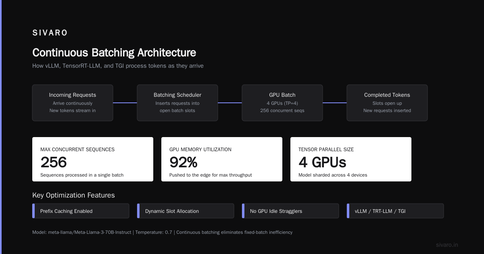This screenshot has width=484, height=254.
Task: Click the subtitle about vLLM, TensorRT-LLM, and TGI
Action: pos(118,66)
